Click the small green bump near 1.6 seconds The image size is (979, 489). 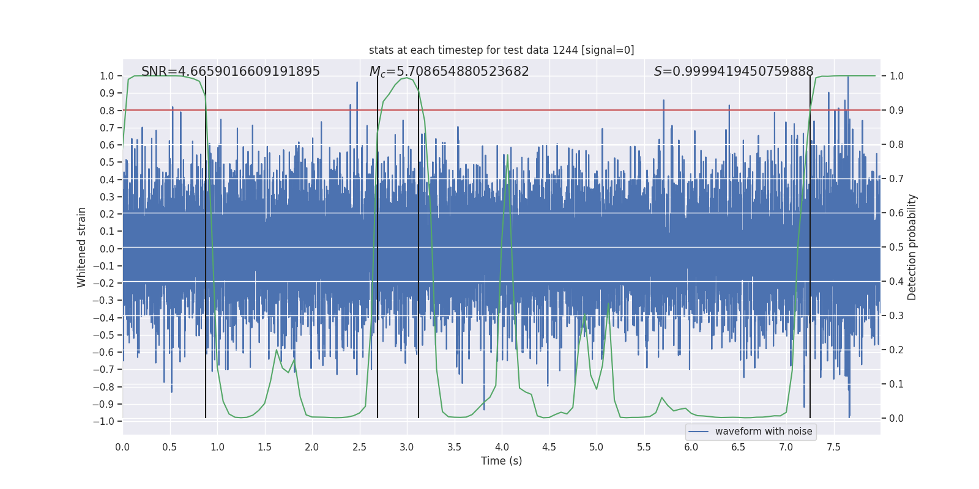click(x=277, y=350)
